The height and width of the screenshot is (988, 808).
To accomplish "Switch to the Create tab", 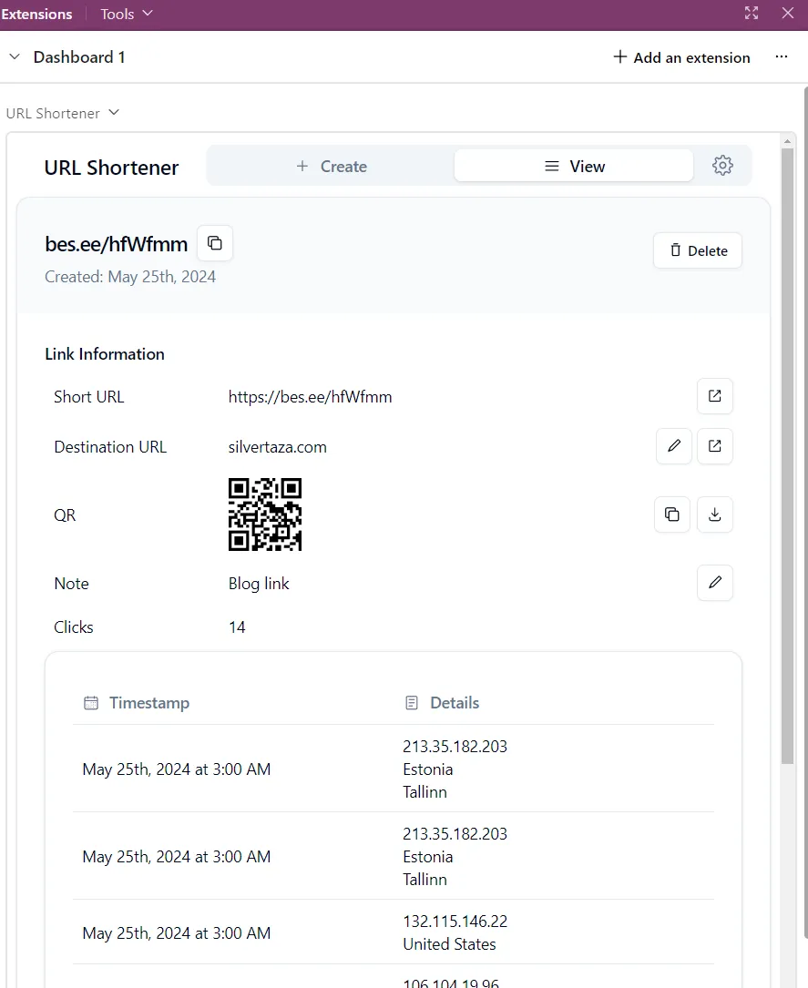I will [332, 167].
